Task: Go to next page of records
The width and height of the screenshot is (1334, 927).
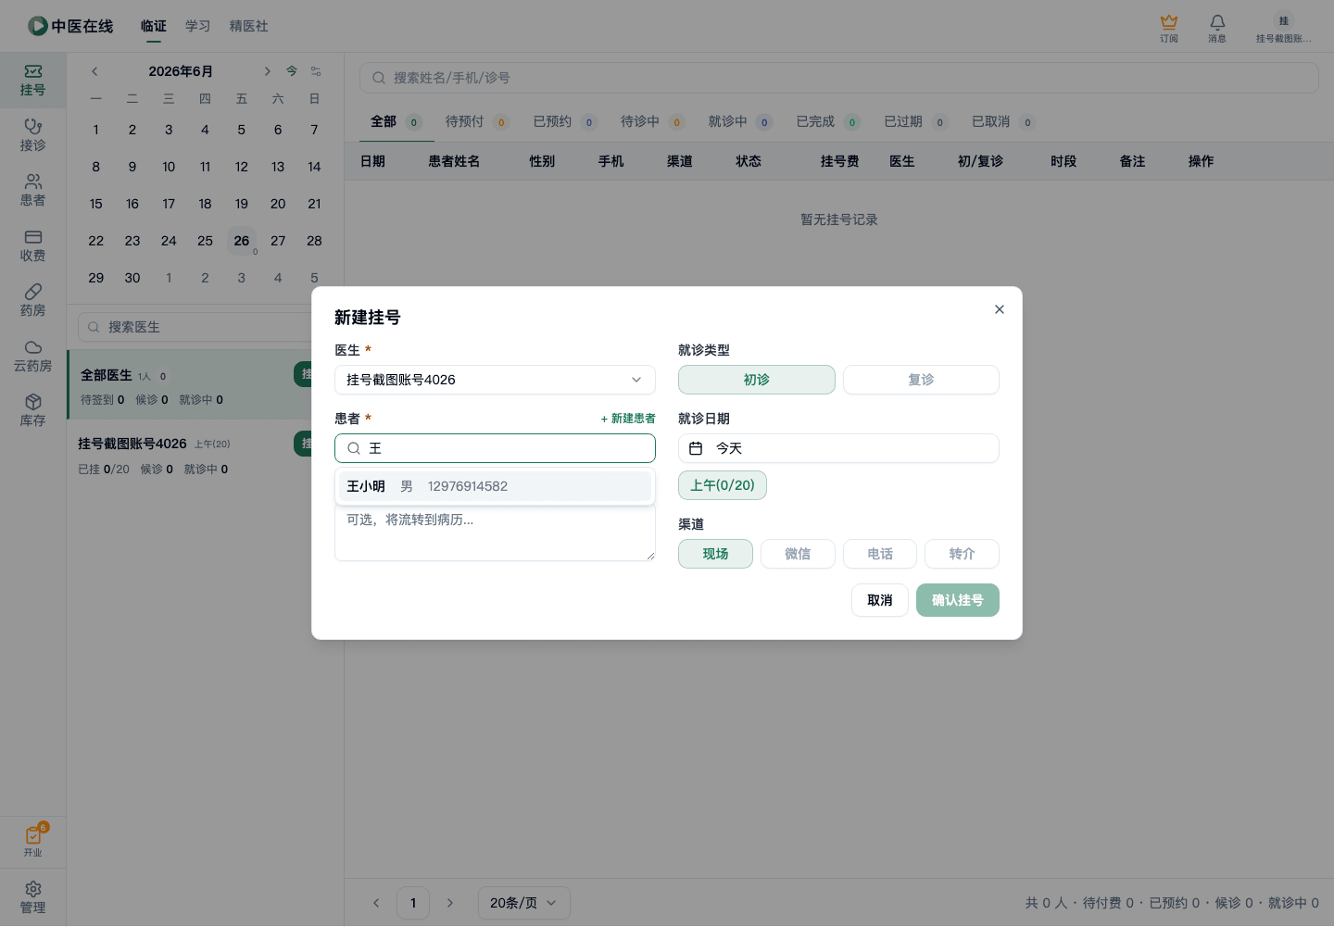Action: pos(450,903)
